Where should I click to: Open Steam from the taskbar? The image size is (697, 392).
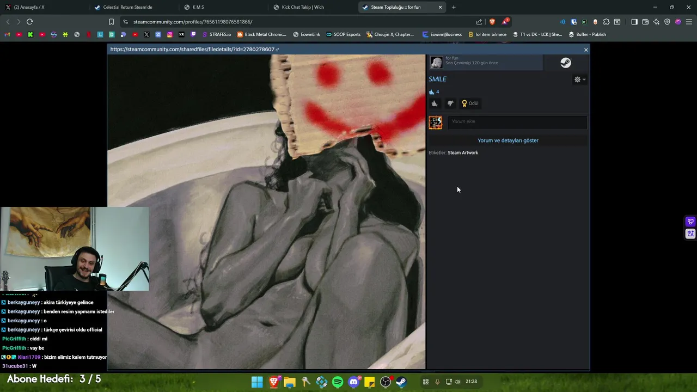pyautogui.click(x=401, y=382)
